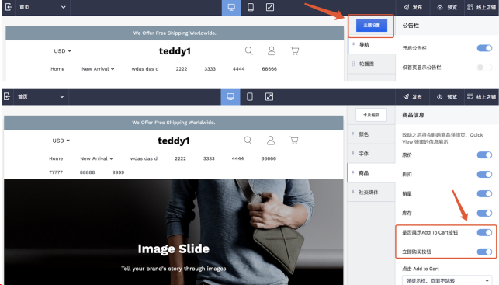Click the blue 主题设置 button
The height and width of the screenshot is (285, 499).
pyautogui.click(x=372, y=25)
